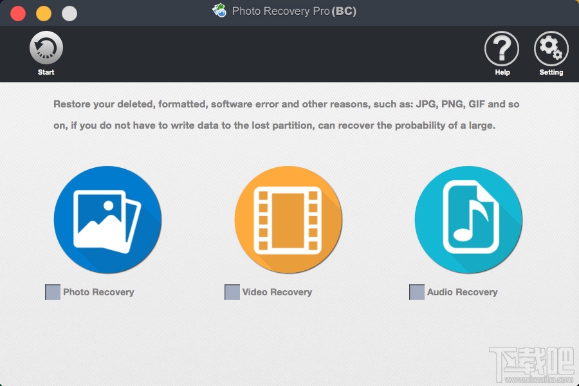Select the teal Audio Recovery music icon
This screenshot has width=579, height=386.
tap(468, 220)
